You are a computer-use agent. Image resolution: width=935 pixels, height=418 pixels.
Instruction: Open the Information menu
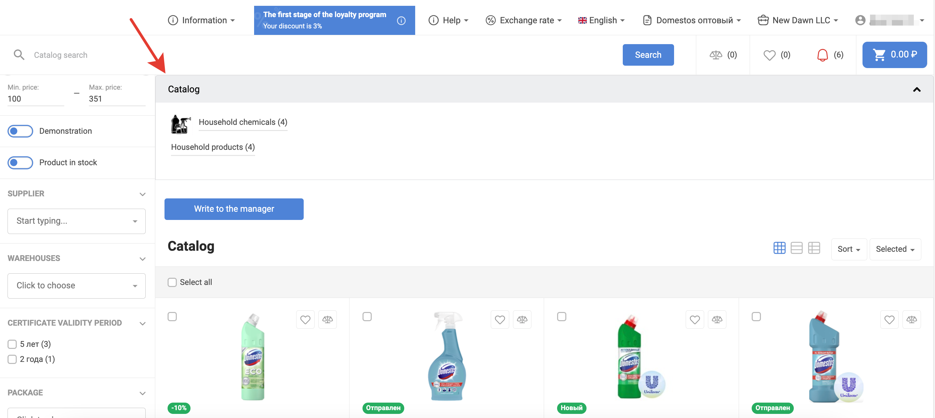[x=201, y=20]
